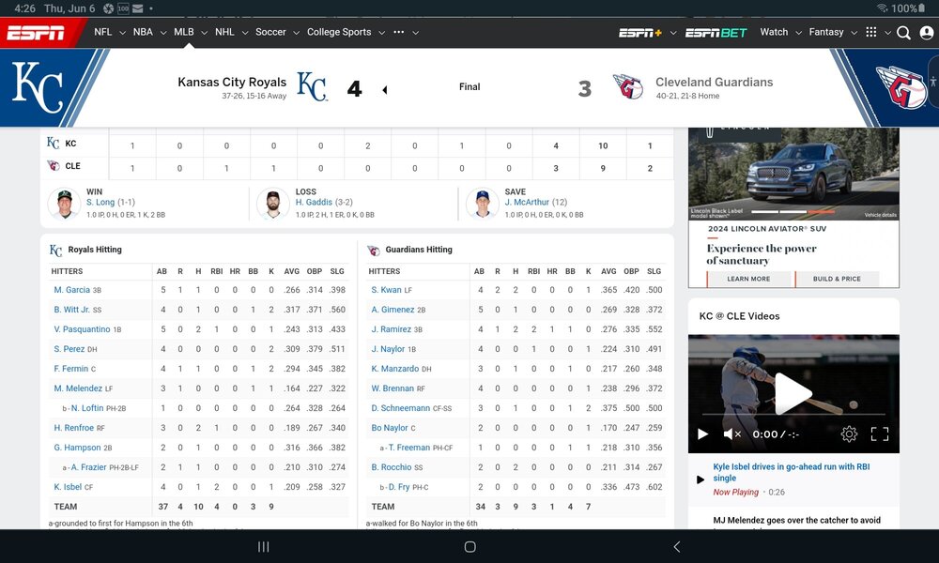Open the Fantasy menu item
This screenshot has width=939, height=563.
[x=825, y=32]
